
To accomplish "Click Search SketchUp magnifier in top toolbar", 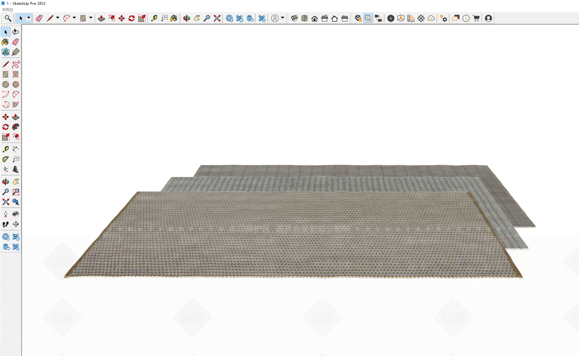I will (x=8, y=18).
